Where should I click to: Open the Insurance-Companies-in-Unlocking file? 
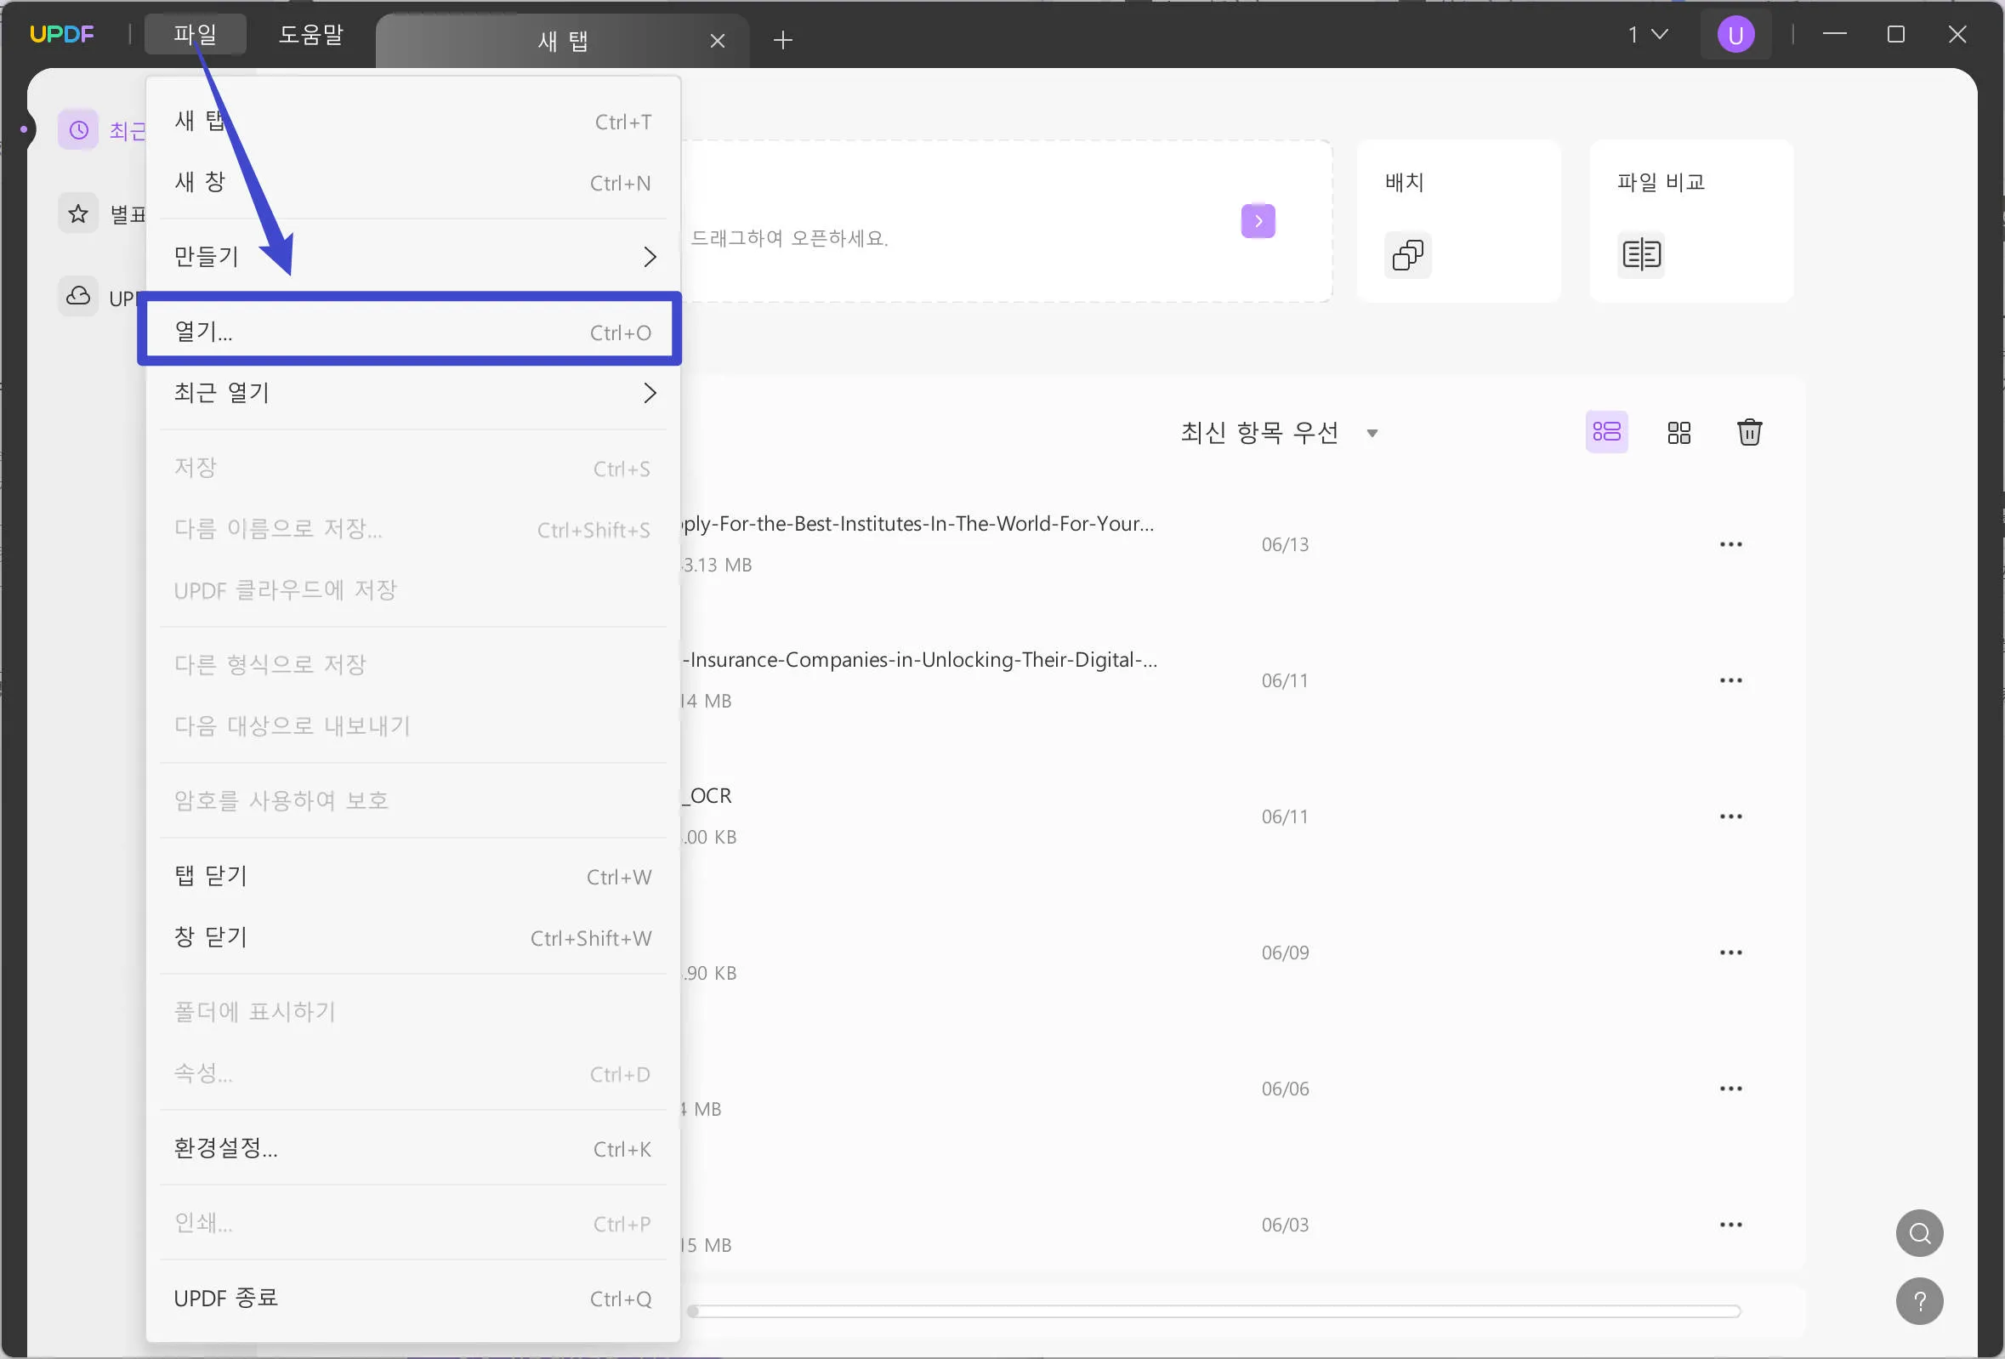pos(920,660)
